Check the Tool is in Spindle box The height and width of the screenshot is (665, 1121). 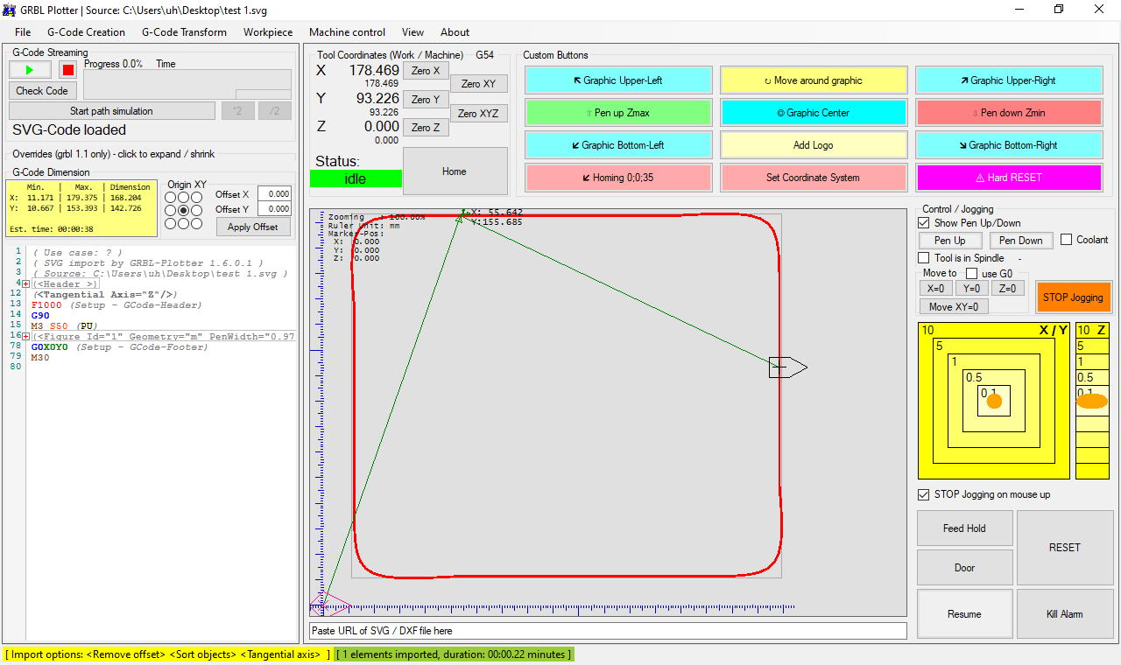(x=924, y=258)
